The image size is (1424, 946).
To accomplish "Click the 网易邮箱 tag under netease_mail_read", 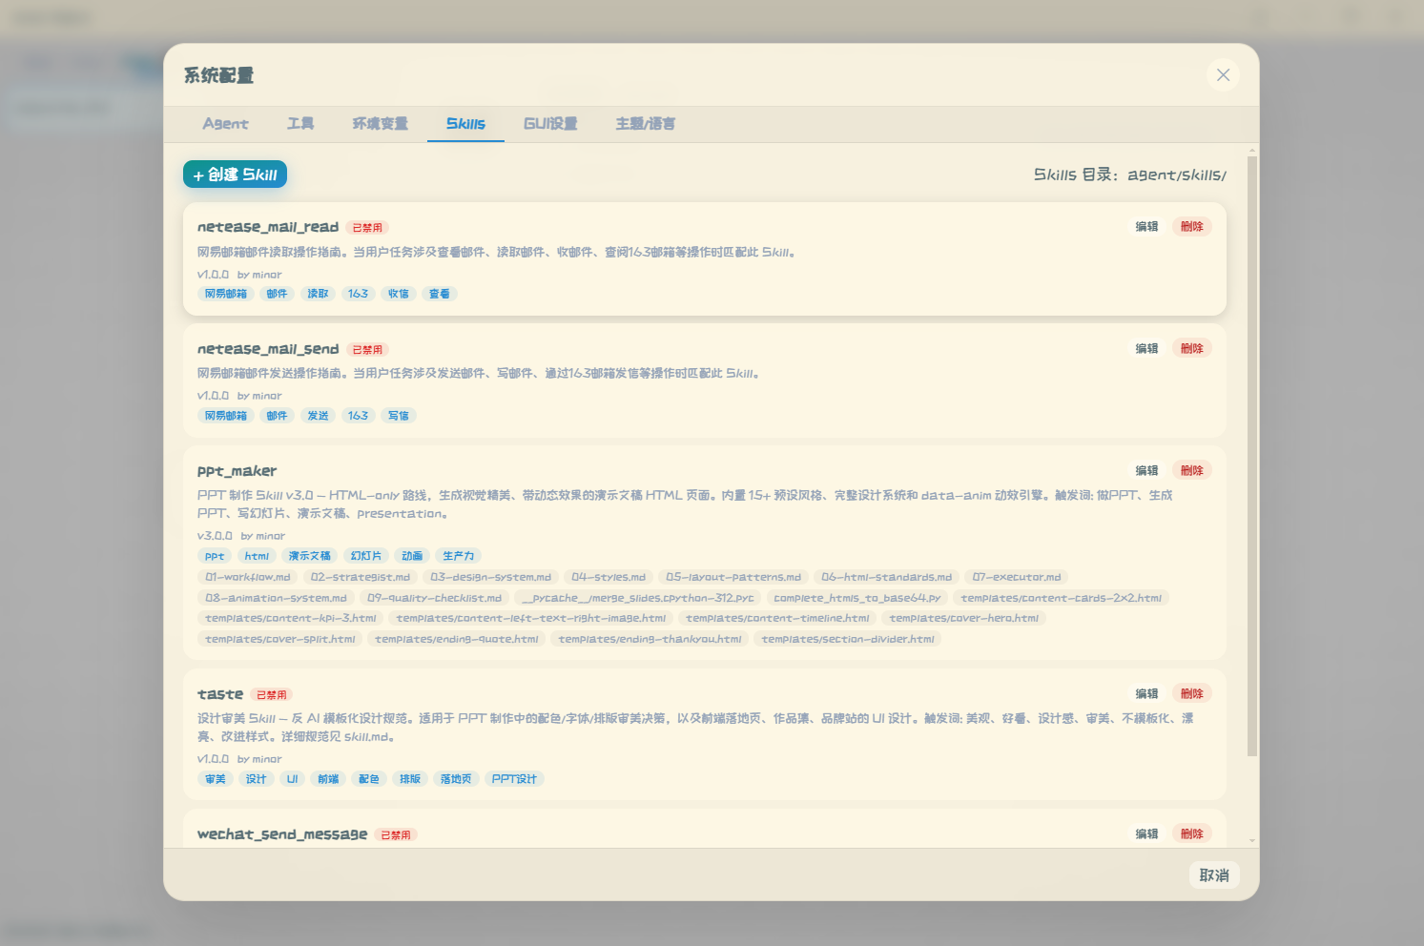I will (x=226, y=294).
